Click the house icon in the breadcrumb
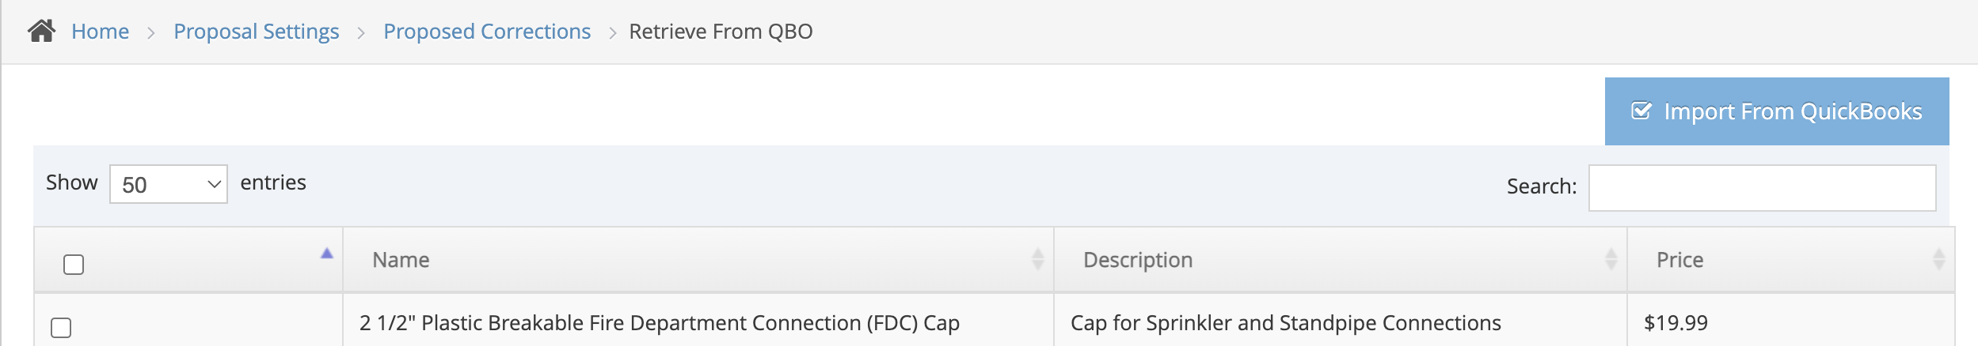 point(41,31)
